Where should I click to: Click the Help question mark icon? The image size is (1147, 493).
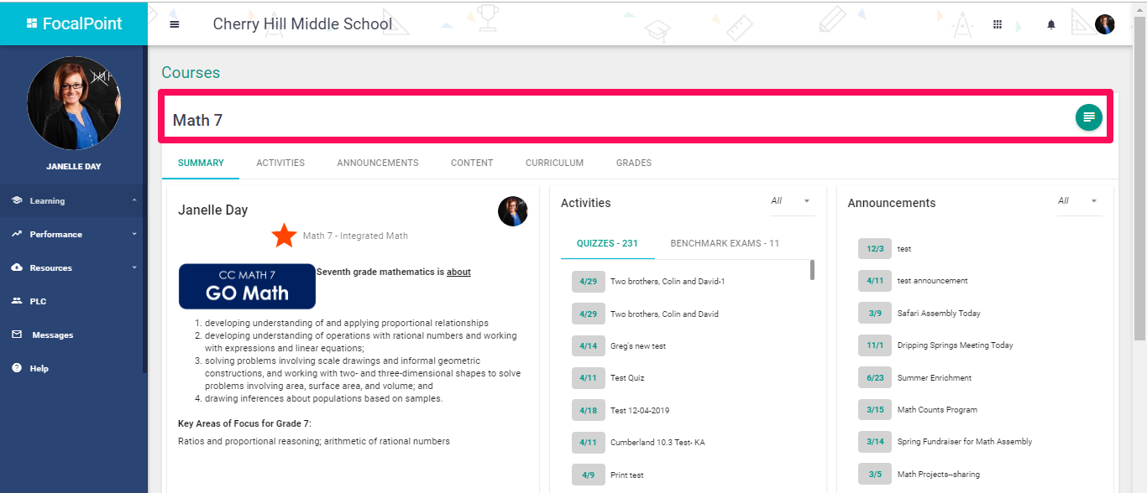coord(17,368)
